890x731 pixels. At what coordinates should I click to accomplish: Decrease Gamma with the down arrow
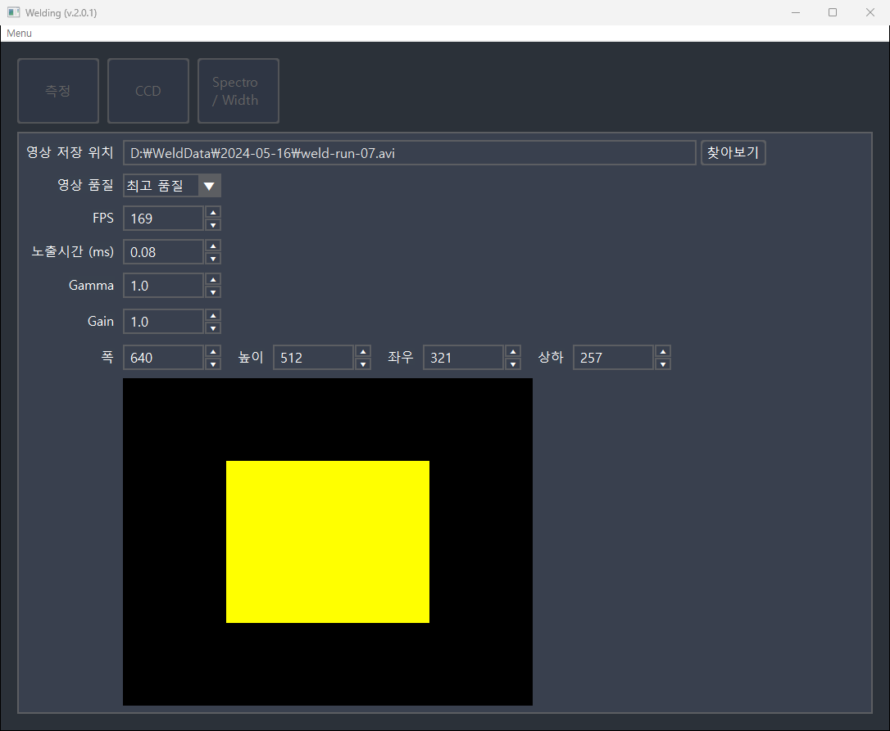tap(213, 292)
